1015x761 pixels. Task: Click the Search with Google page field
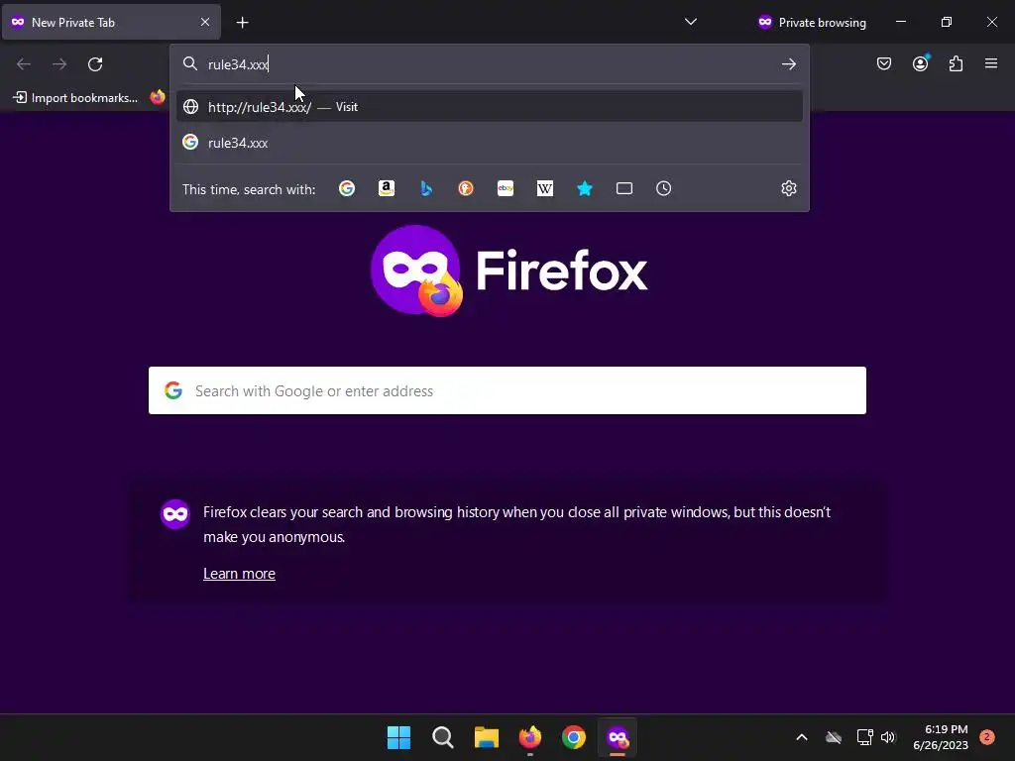[507, 390]
